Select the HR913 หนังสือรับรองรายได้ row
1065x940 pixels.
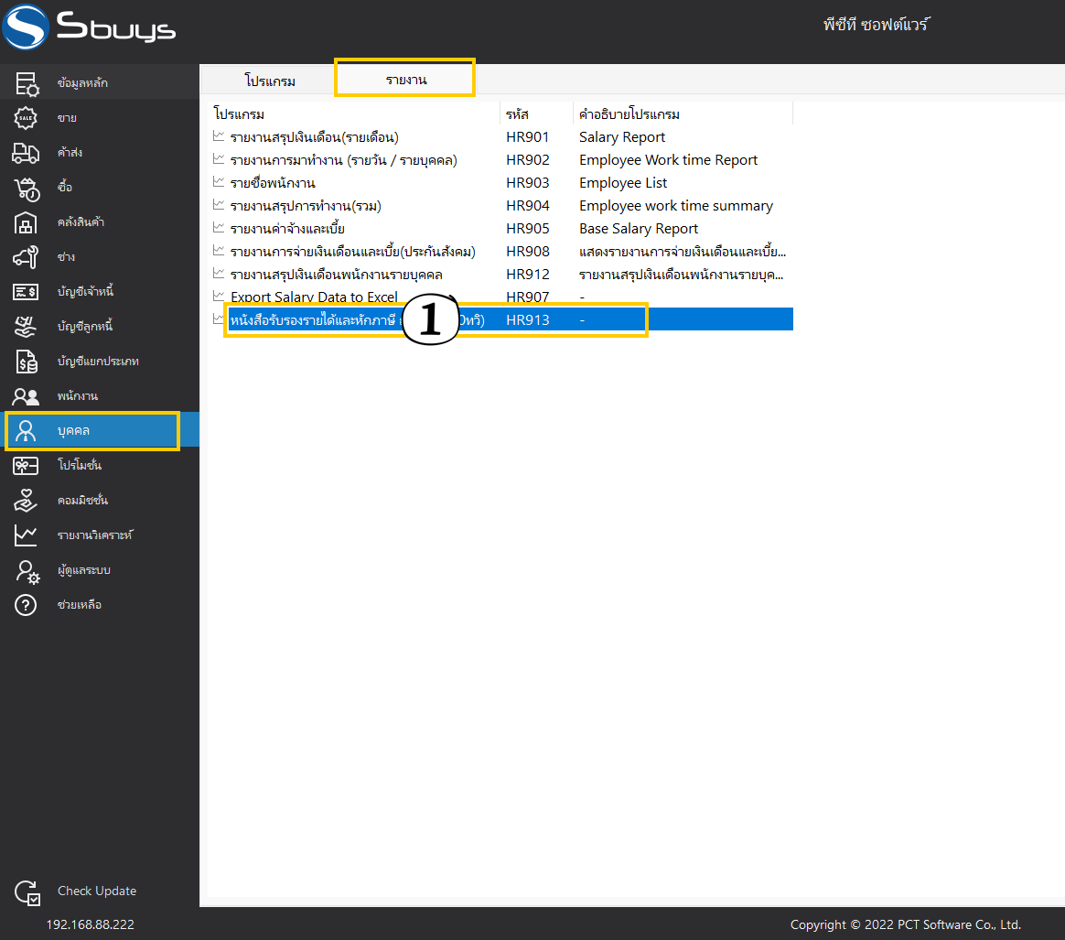point(501,319)
